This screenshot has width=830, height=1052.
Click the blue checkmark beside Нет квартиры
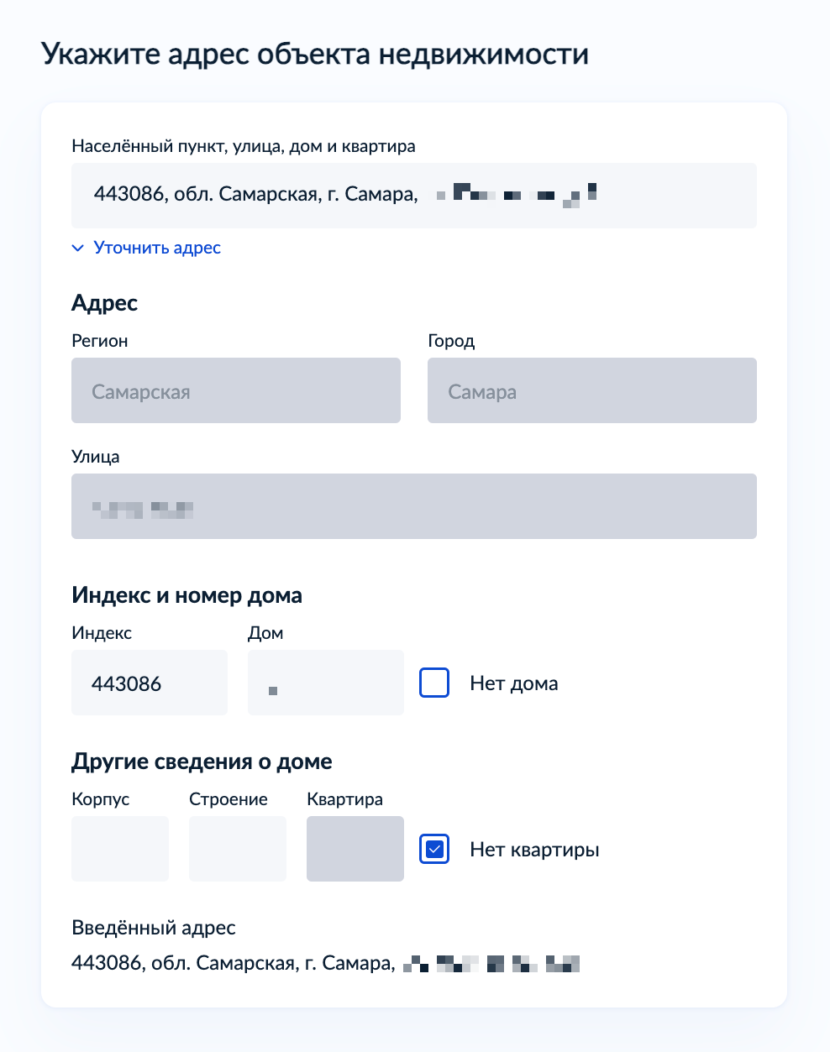coord(433,849)
